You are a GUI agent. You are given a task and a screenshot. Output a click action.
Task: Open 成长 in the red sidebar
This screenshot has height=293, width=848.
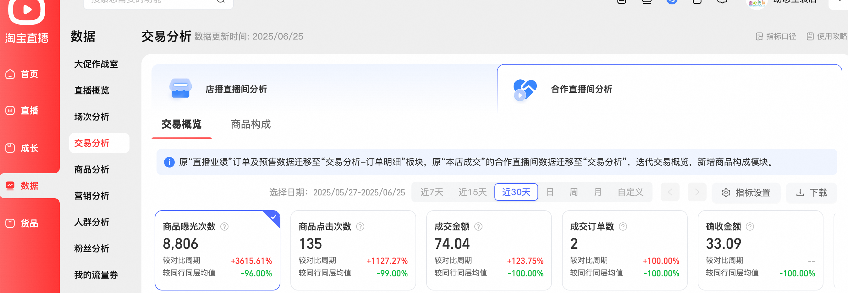[22, 148]
